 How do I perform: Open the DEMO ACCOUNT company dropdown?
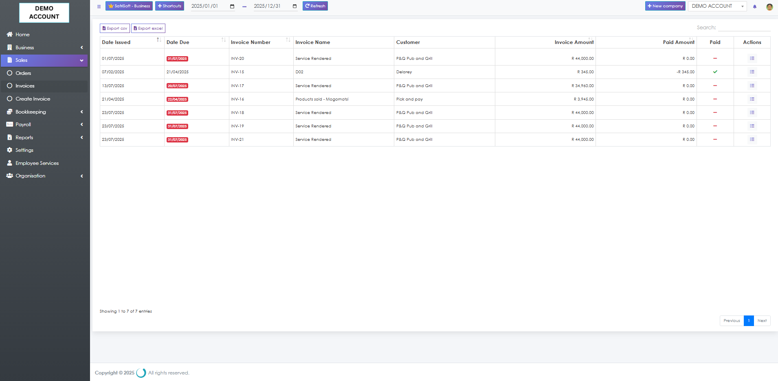(717, 6)
